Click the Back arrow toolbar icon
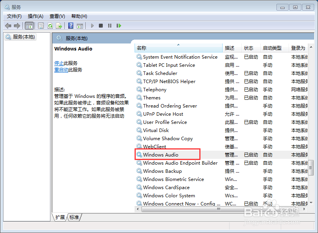 coord(8,26)
